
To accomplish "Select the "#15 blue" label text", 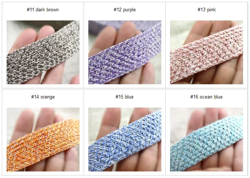I will 124,97.
